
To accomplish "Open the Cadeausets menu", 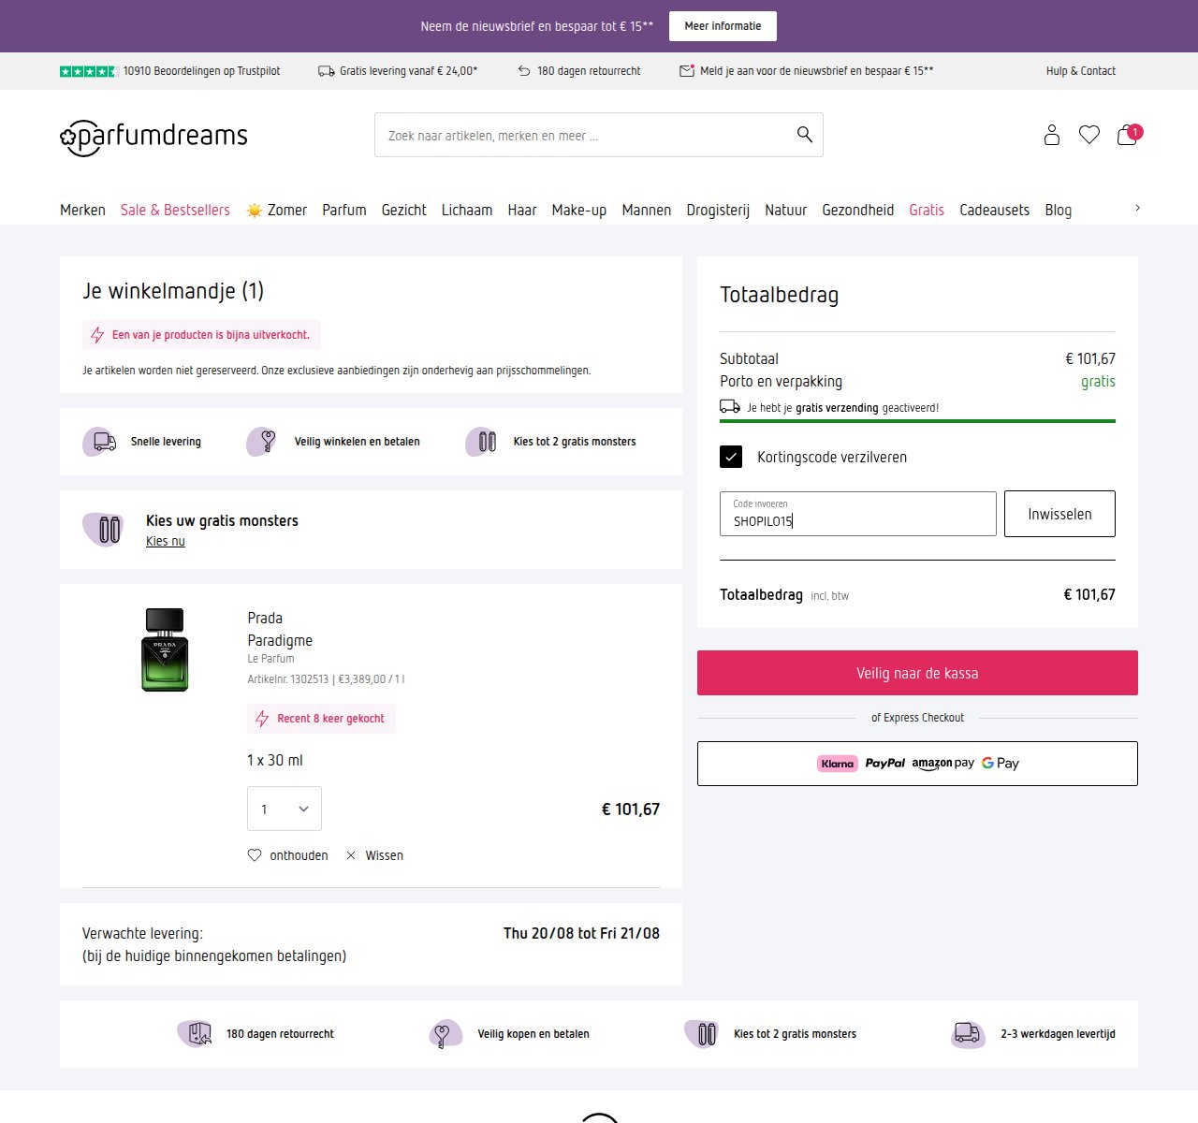I will (995, 210).
